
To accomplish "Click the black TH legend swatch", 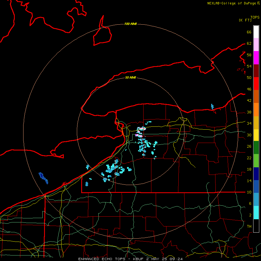I will (x=256, y=226).
